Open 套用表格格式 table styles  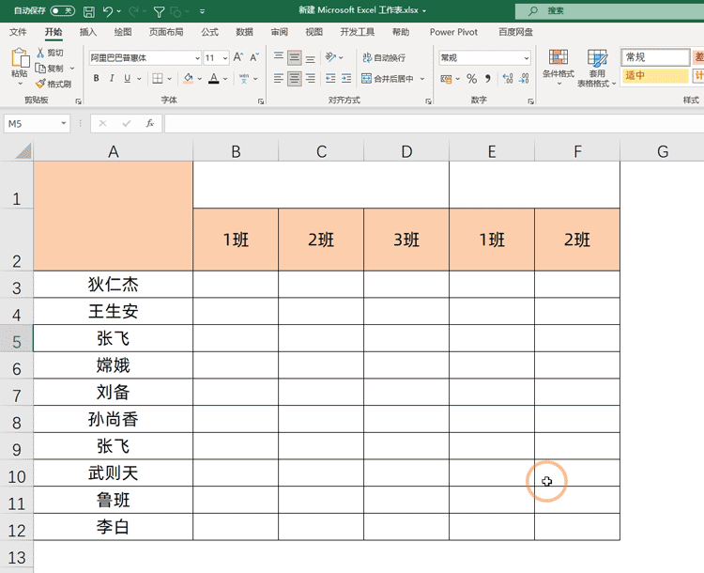point(597,68)
